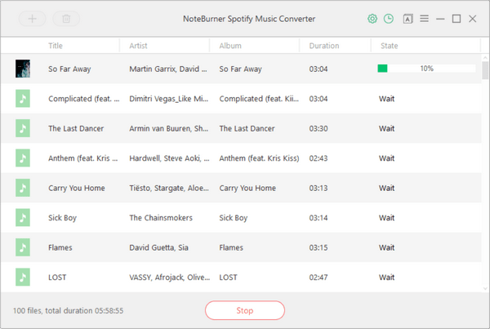Click the music icon for Anthem

[23, 158]
